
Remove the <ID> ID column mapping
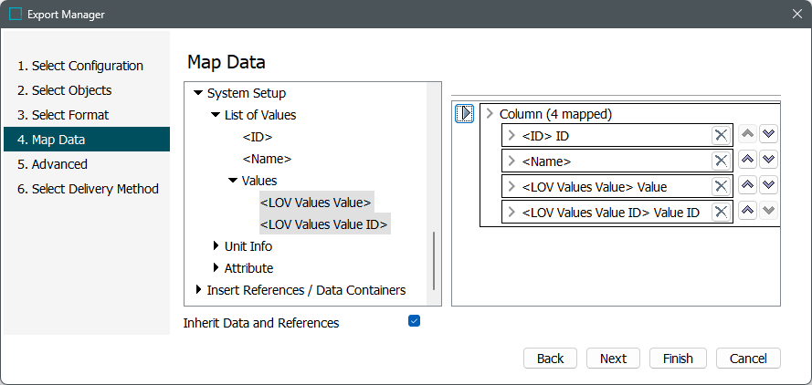point(720,135)
